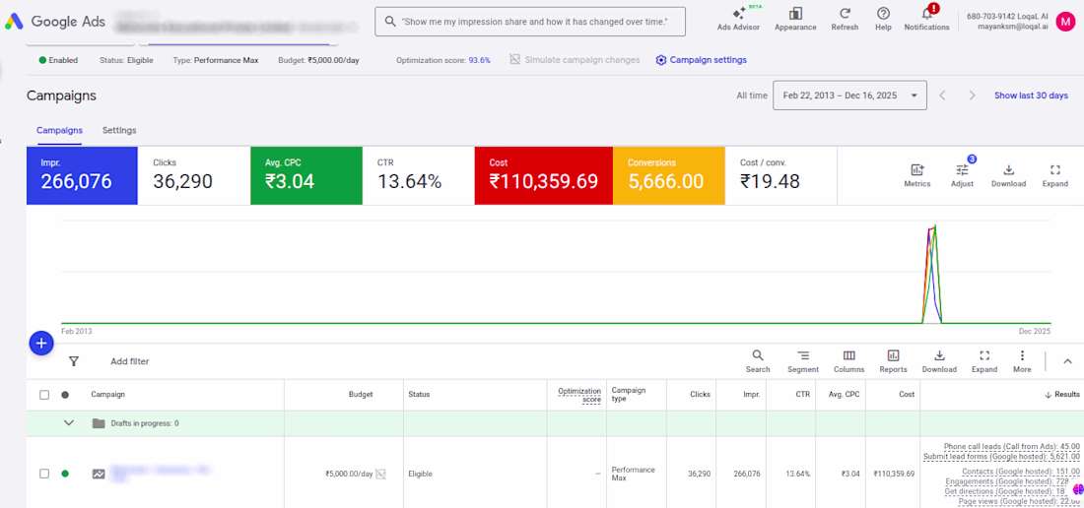Image resolution: width=1084 pixels, height=508 pixels.
Task: Click the Refresh icon in the header
Action: coord(845,13)
